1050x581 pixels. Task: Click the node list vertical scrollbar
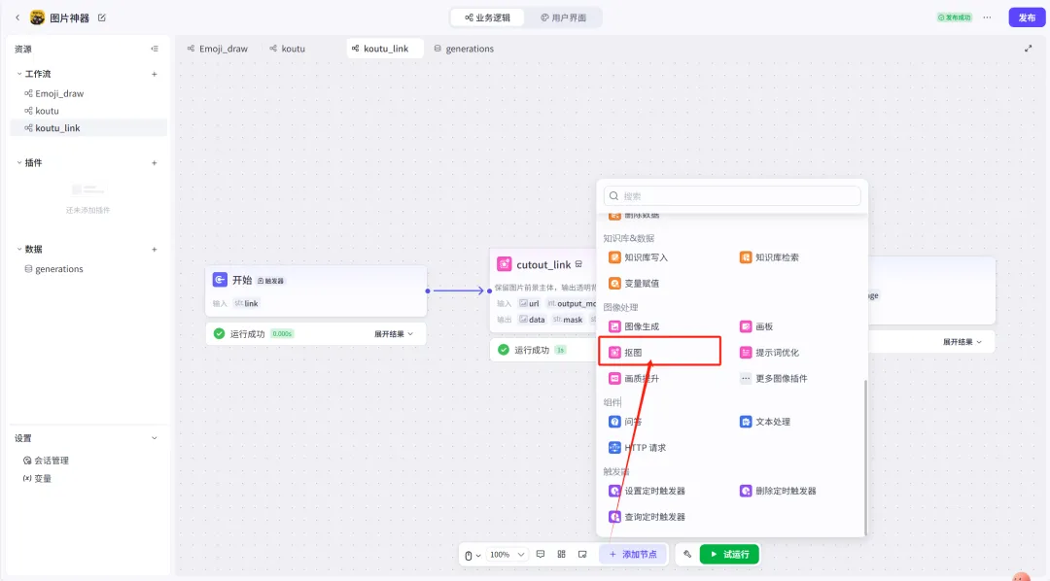click(x=864, y=457)
